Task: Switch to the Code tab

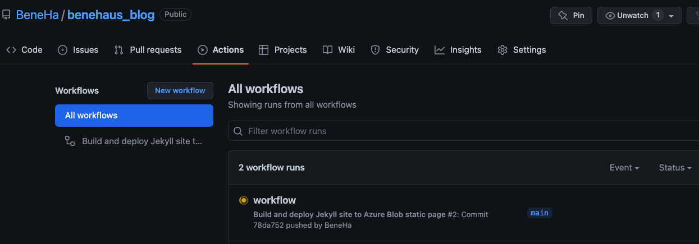Action: click(x=24, y=49)
